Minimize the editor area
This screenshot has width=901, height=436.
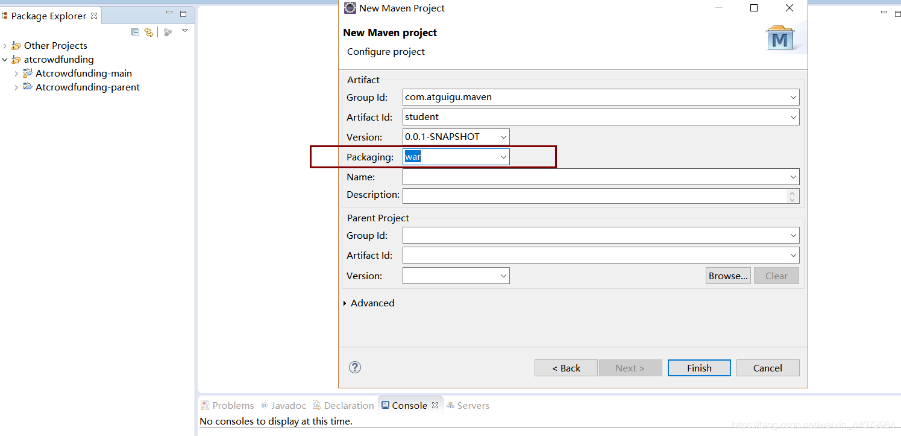tap(884, 13)
